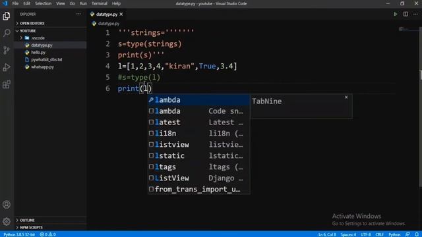Select Python 3.8.5 32-bit interpreter in status bar
Viewport: 422px width, 237px height.
point(19,234)
